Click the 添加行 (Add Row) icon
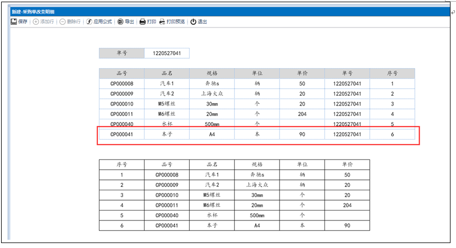The image size is (456, 248). (36, 22)
